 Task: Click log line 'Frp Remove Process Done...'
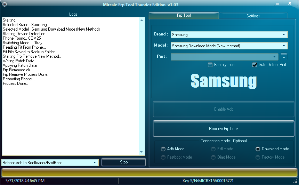(26, 74)
